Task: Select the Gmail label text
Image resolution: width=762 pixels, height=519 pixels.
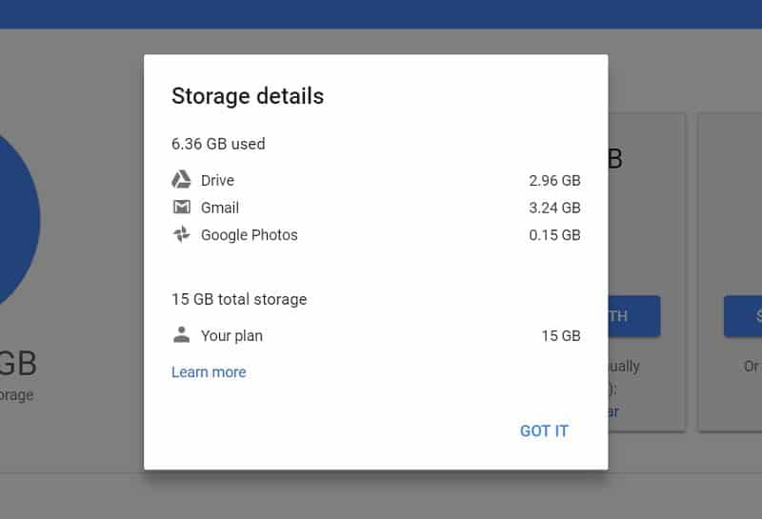Action: point(220,208)
